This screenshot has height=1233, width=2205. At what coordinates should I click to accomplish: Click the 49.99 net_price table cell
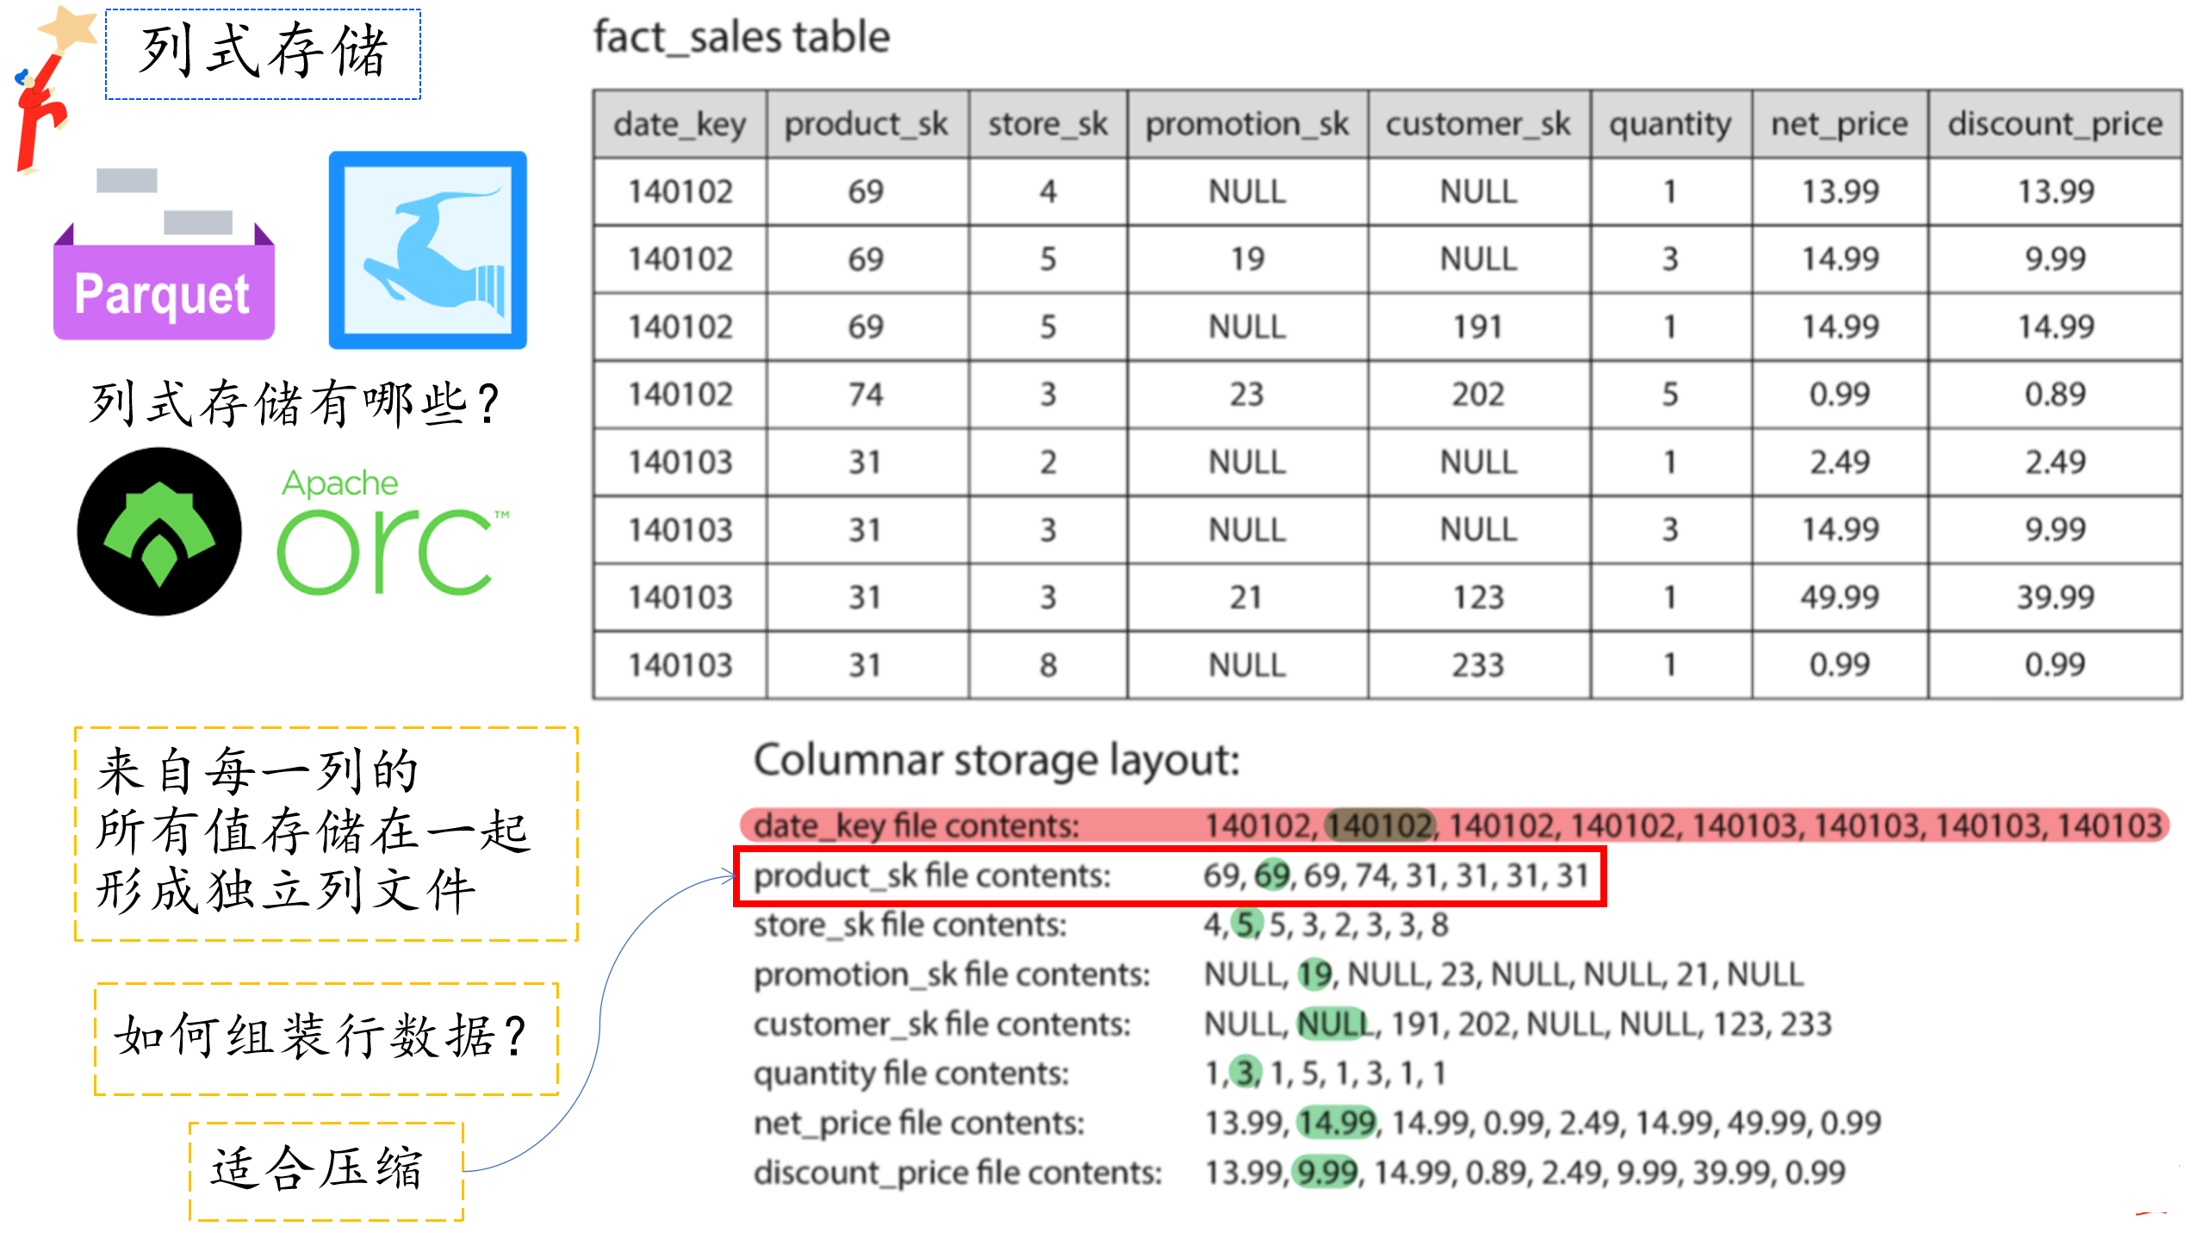1839,597
